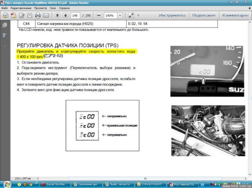The height and width of the screenshot is (188, 252).
Task: Click the Print document icon
Action: click(x=38, y=15)
